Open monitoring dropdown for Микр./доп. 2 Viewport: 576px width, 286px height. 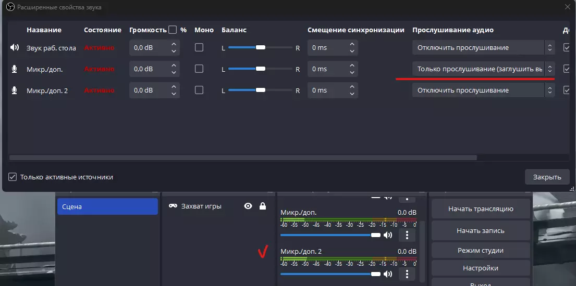(483, 90)
